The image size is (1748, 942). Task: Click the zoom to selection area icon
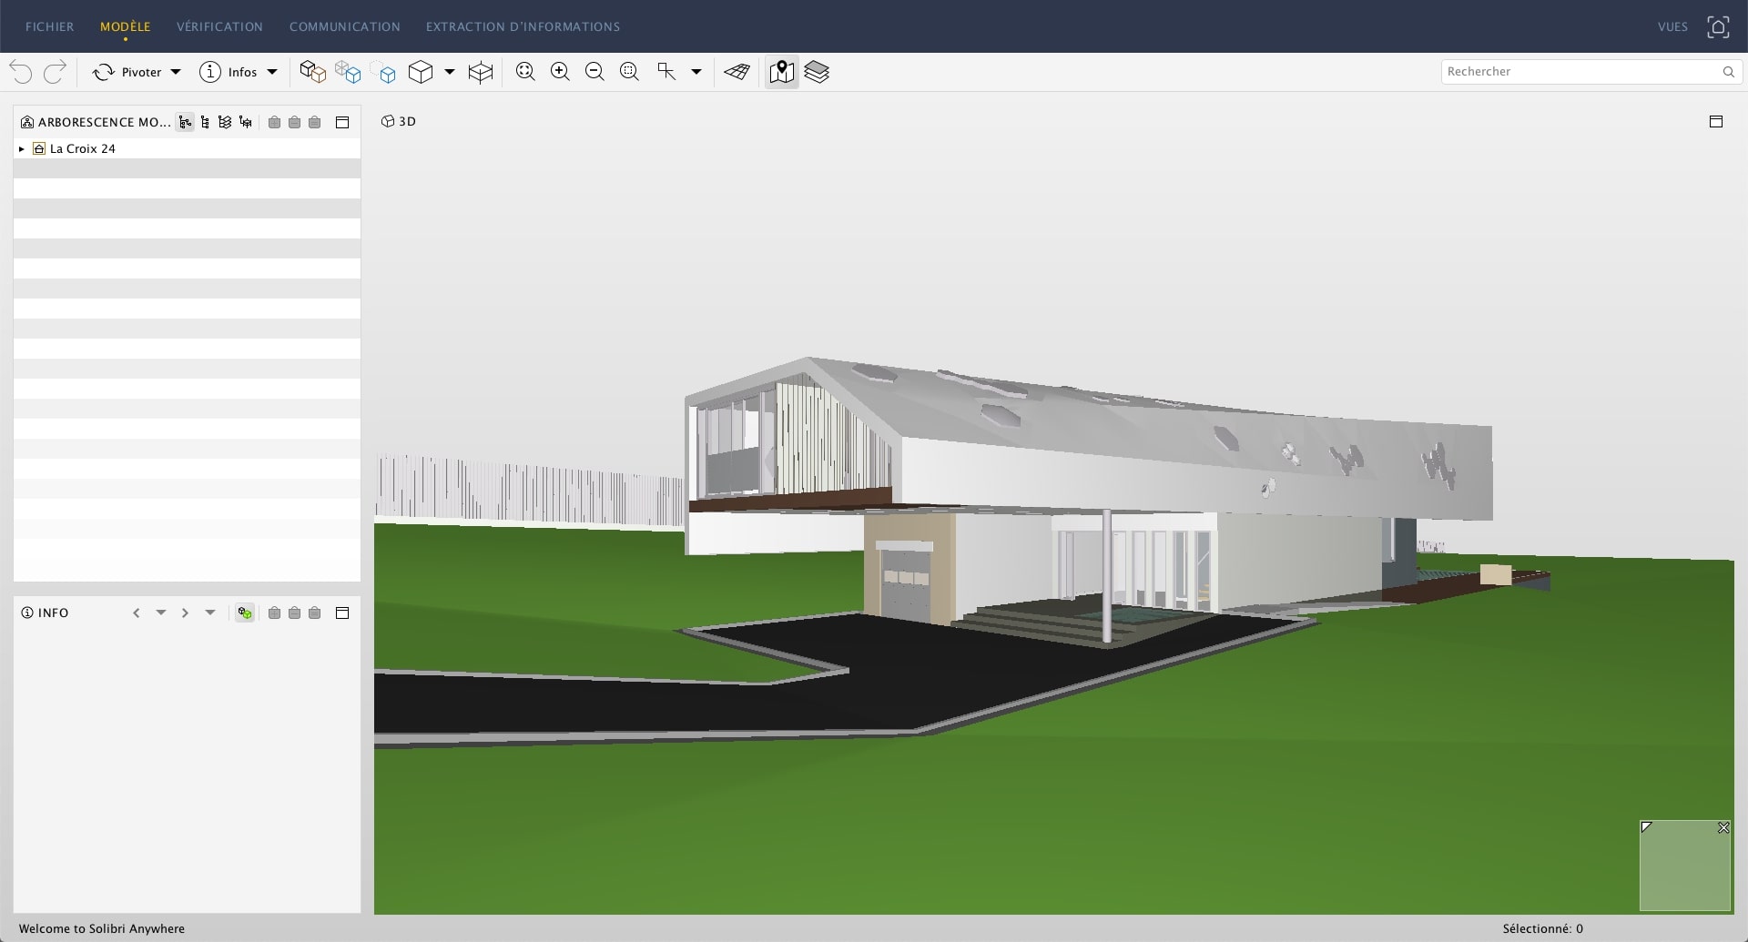tap(629, 72)
